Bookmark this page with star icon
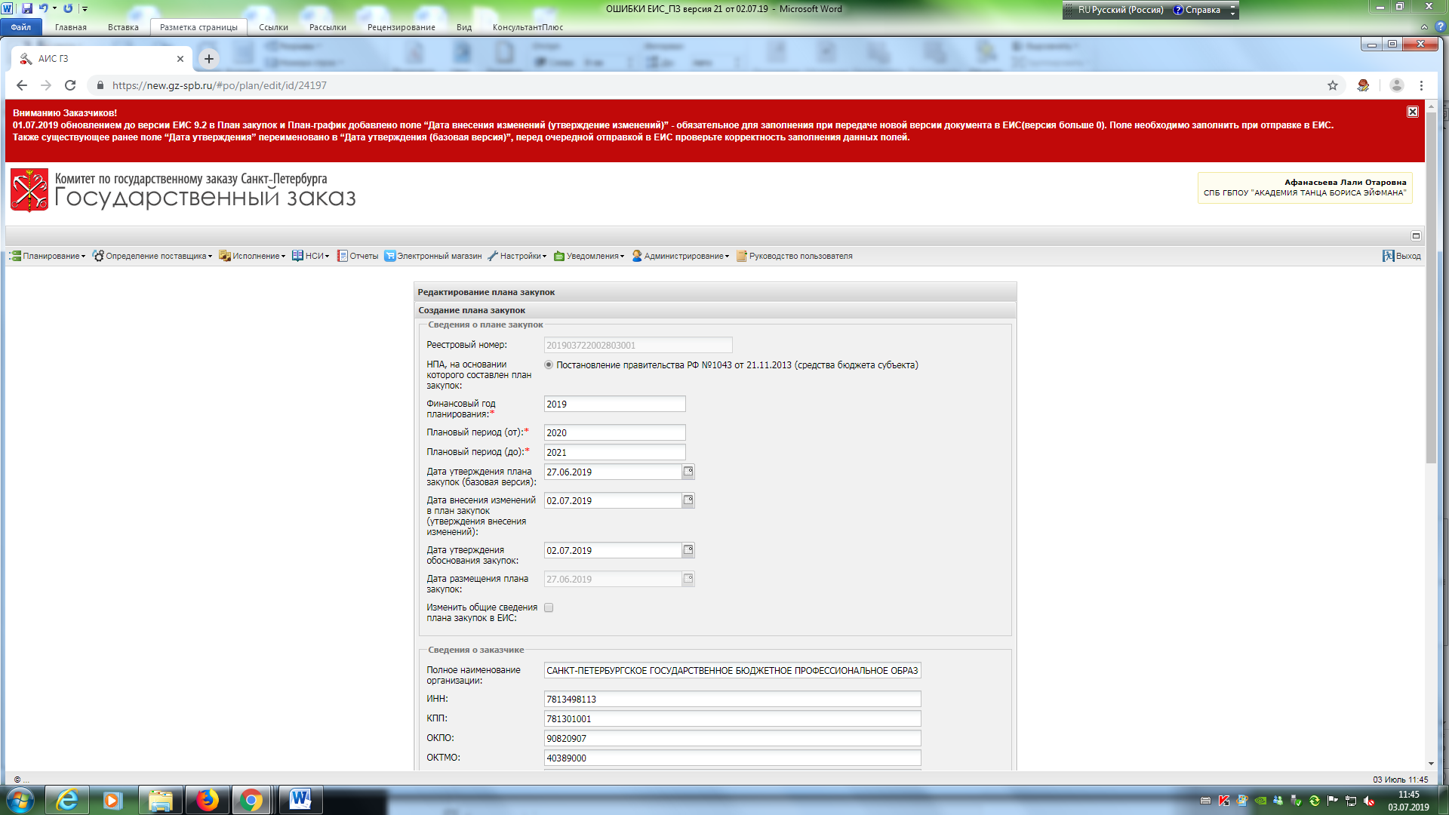 tap(1333, 85)
